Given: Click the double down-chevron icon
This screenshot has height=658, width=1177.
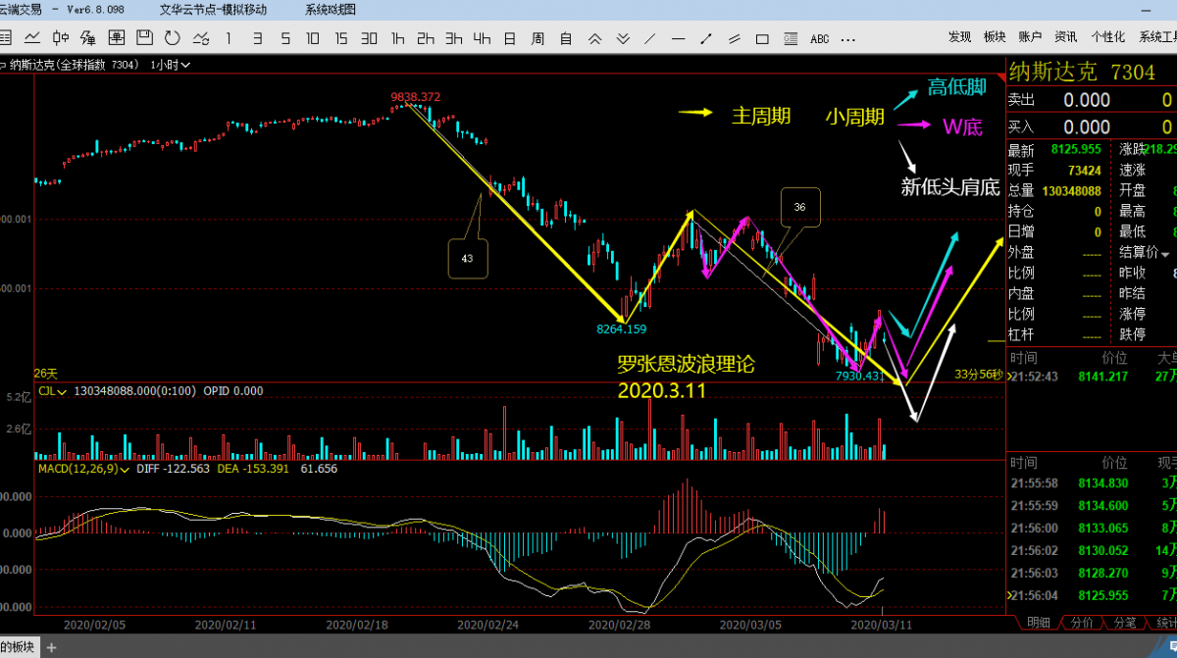Looking at the screenshot, I should click(x=623, y=38).
